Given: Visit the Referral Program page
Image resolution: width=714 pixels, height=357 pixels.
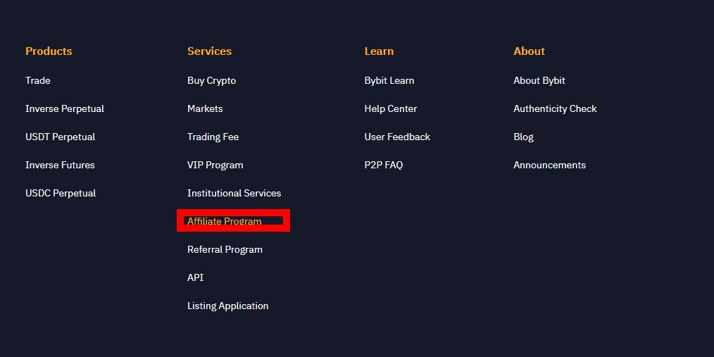Looking at the screenshot, I should (x=225, y=250).
